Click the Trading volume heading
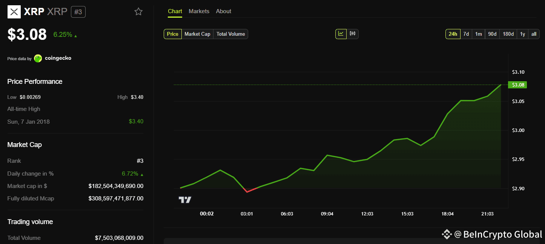545x244 pixels. (30, 222)
